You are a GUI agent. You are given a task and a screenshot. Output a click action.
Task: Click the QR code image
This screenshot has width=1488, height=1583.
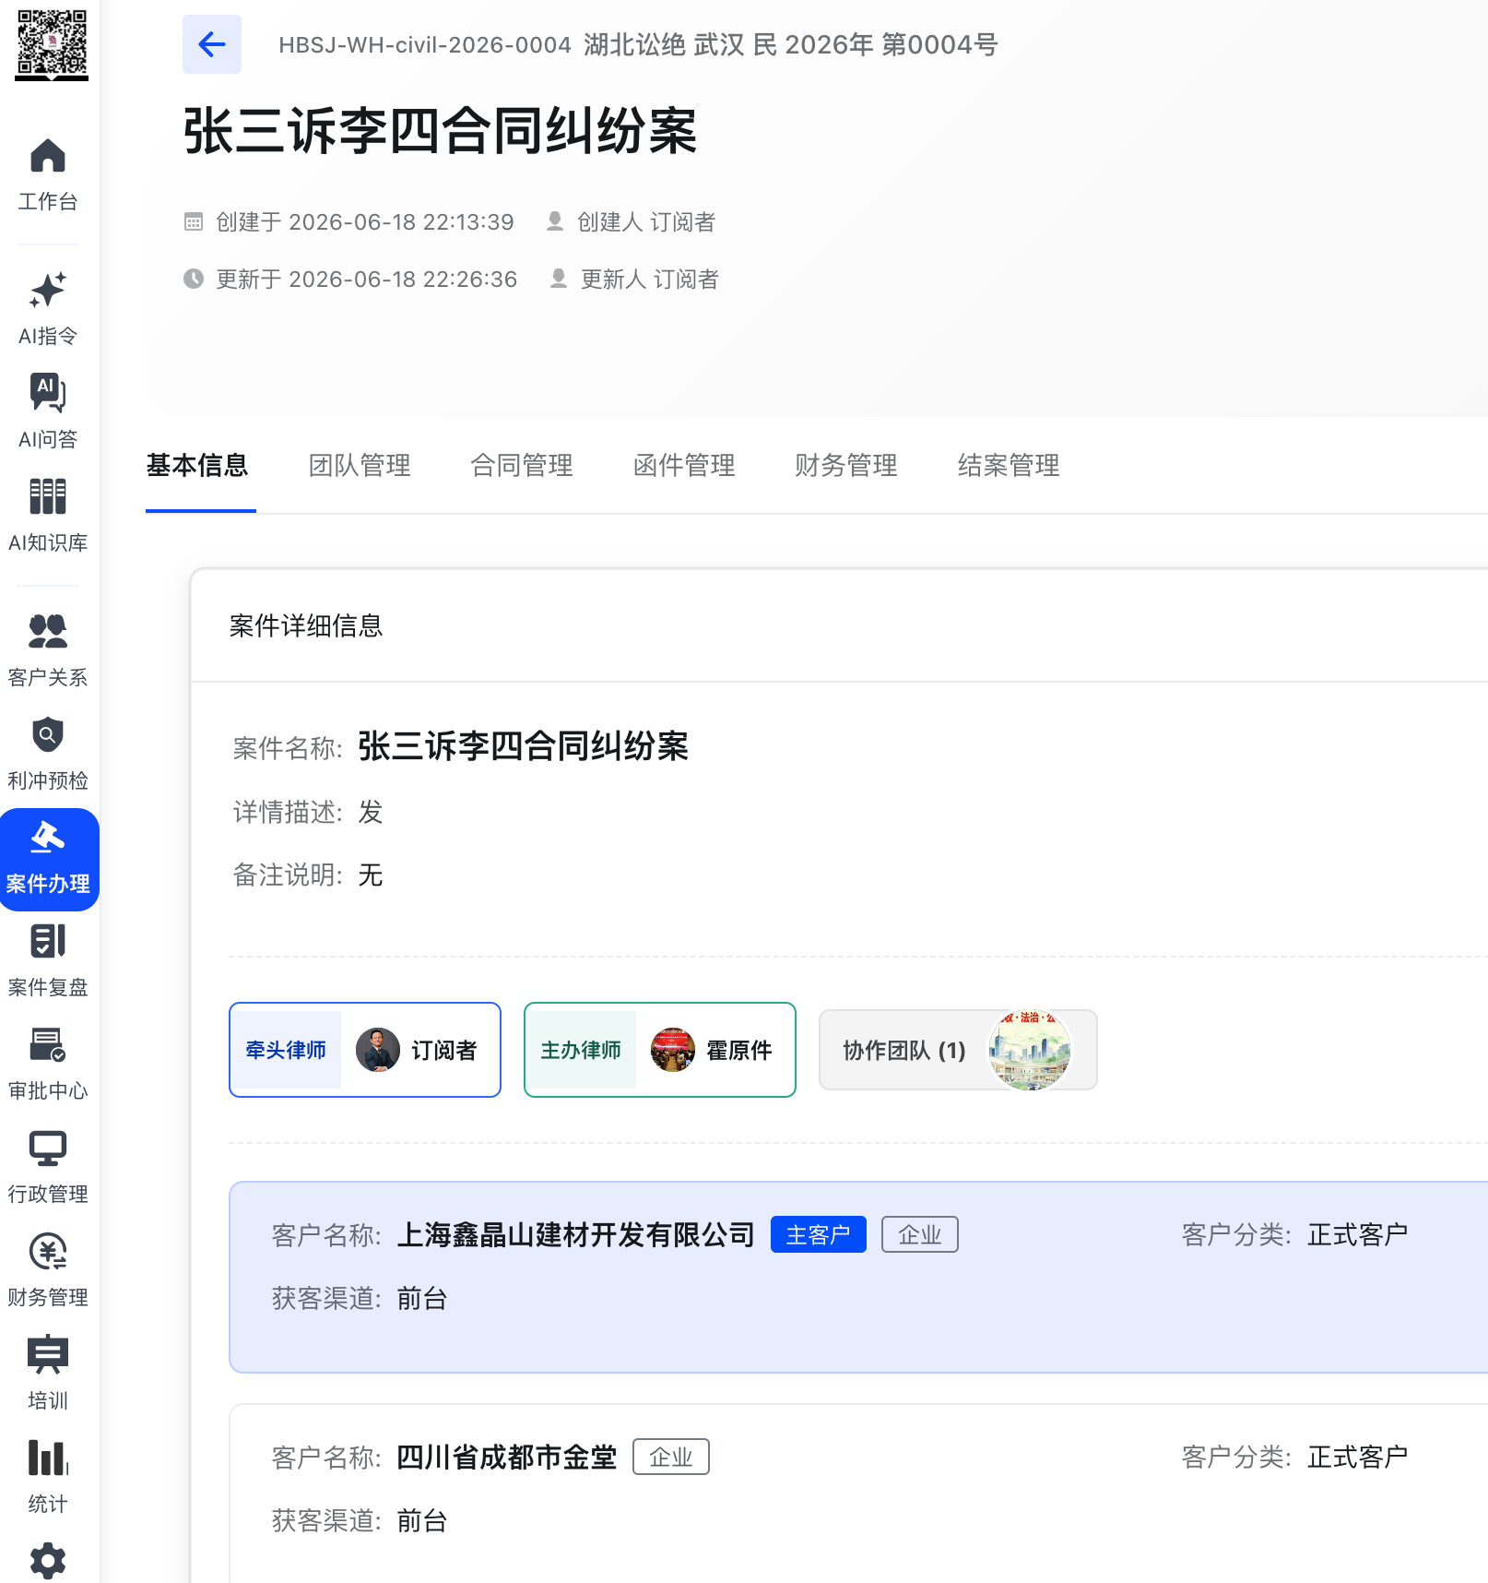[x=52, y=43]
